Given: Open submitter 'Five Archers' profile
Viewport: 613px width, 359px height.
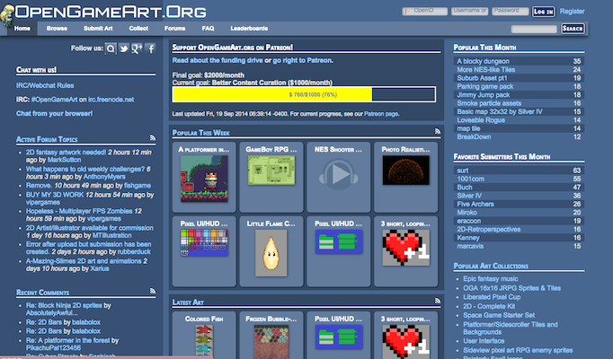Looking at the screenshot, I should 475,204.
